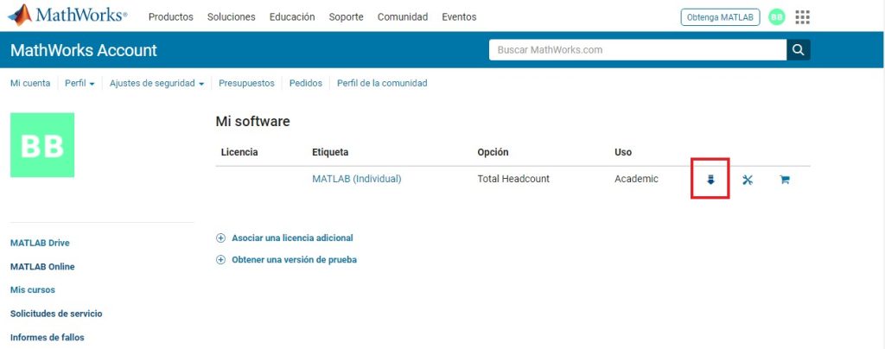
Task: Click the plus icon beside Asociar una licencia adicional
Action: pyautogui.click(x=220, y=238)
